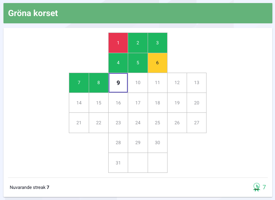Image resolution: width=275 pixels, height=200 pixels.
Task: Select day 27 cell
Action: point(197,123)
